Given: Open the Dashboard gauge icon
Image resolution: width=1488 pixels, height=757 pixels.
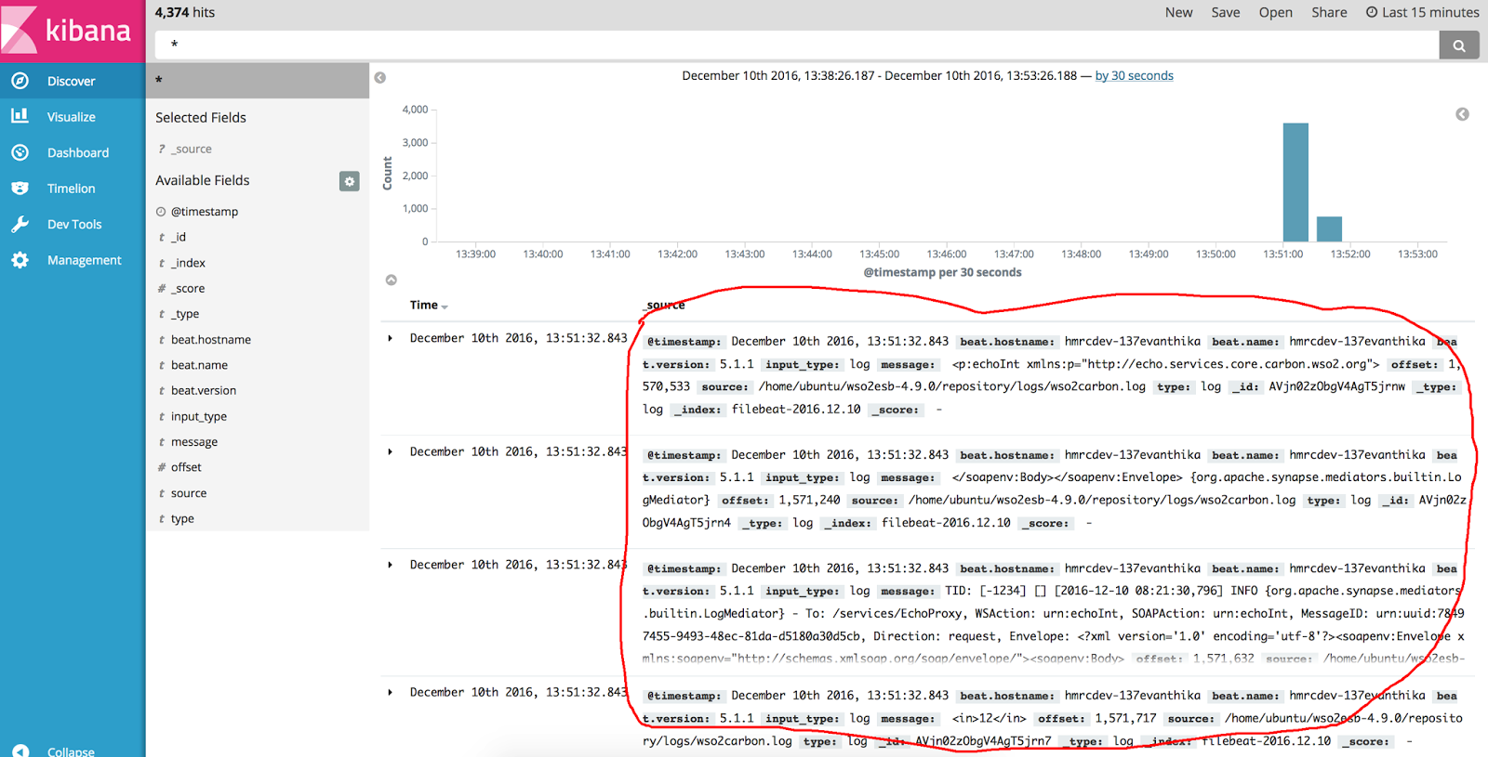Looking at the screenshot, I should pyautogui.click(x=20, y=152).
